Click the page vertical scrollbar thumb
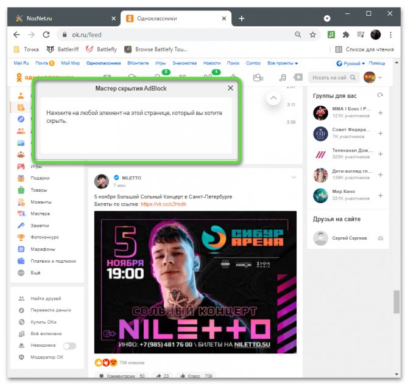Image resolution: width=408 pixels, height=385 pixels. (396, 302)
